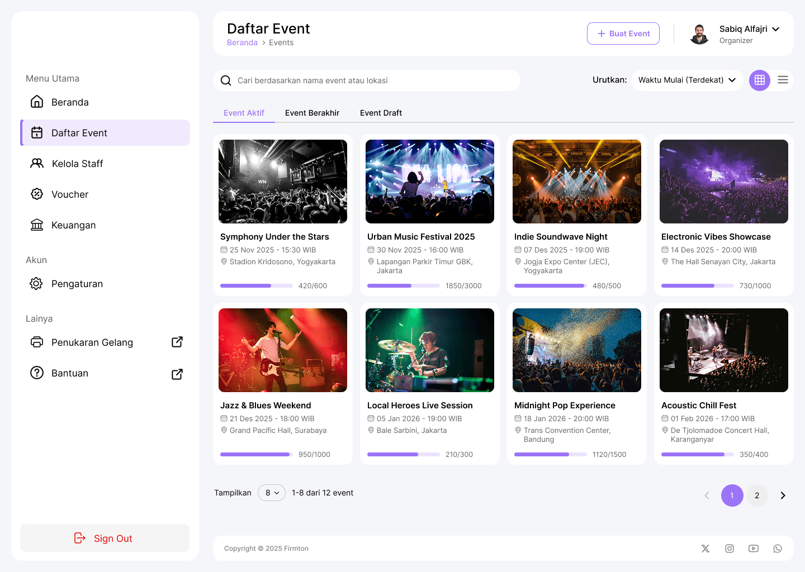The height and width of the screenshot is (572, 805).
Task: Open the YouTube footer icon
Action: coord(754,549)
